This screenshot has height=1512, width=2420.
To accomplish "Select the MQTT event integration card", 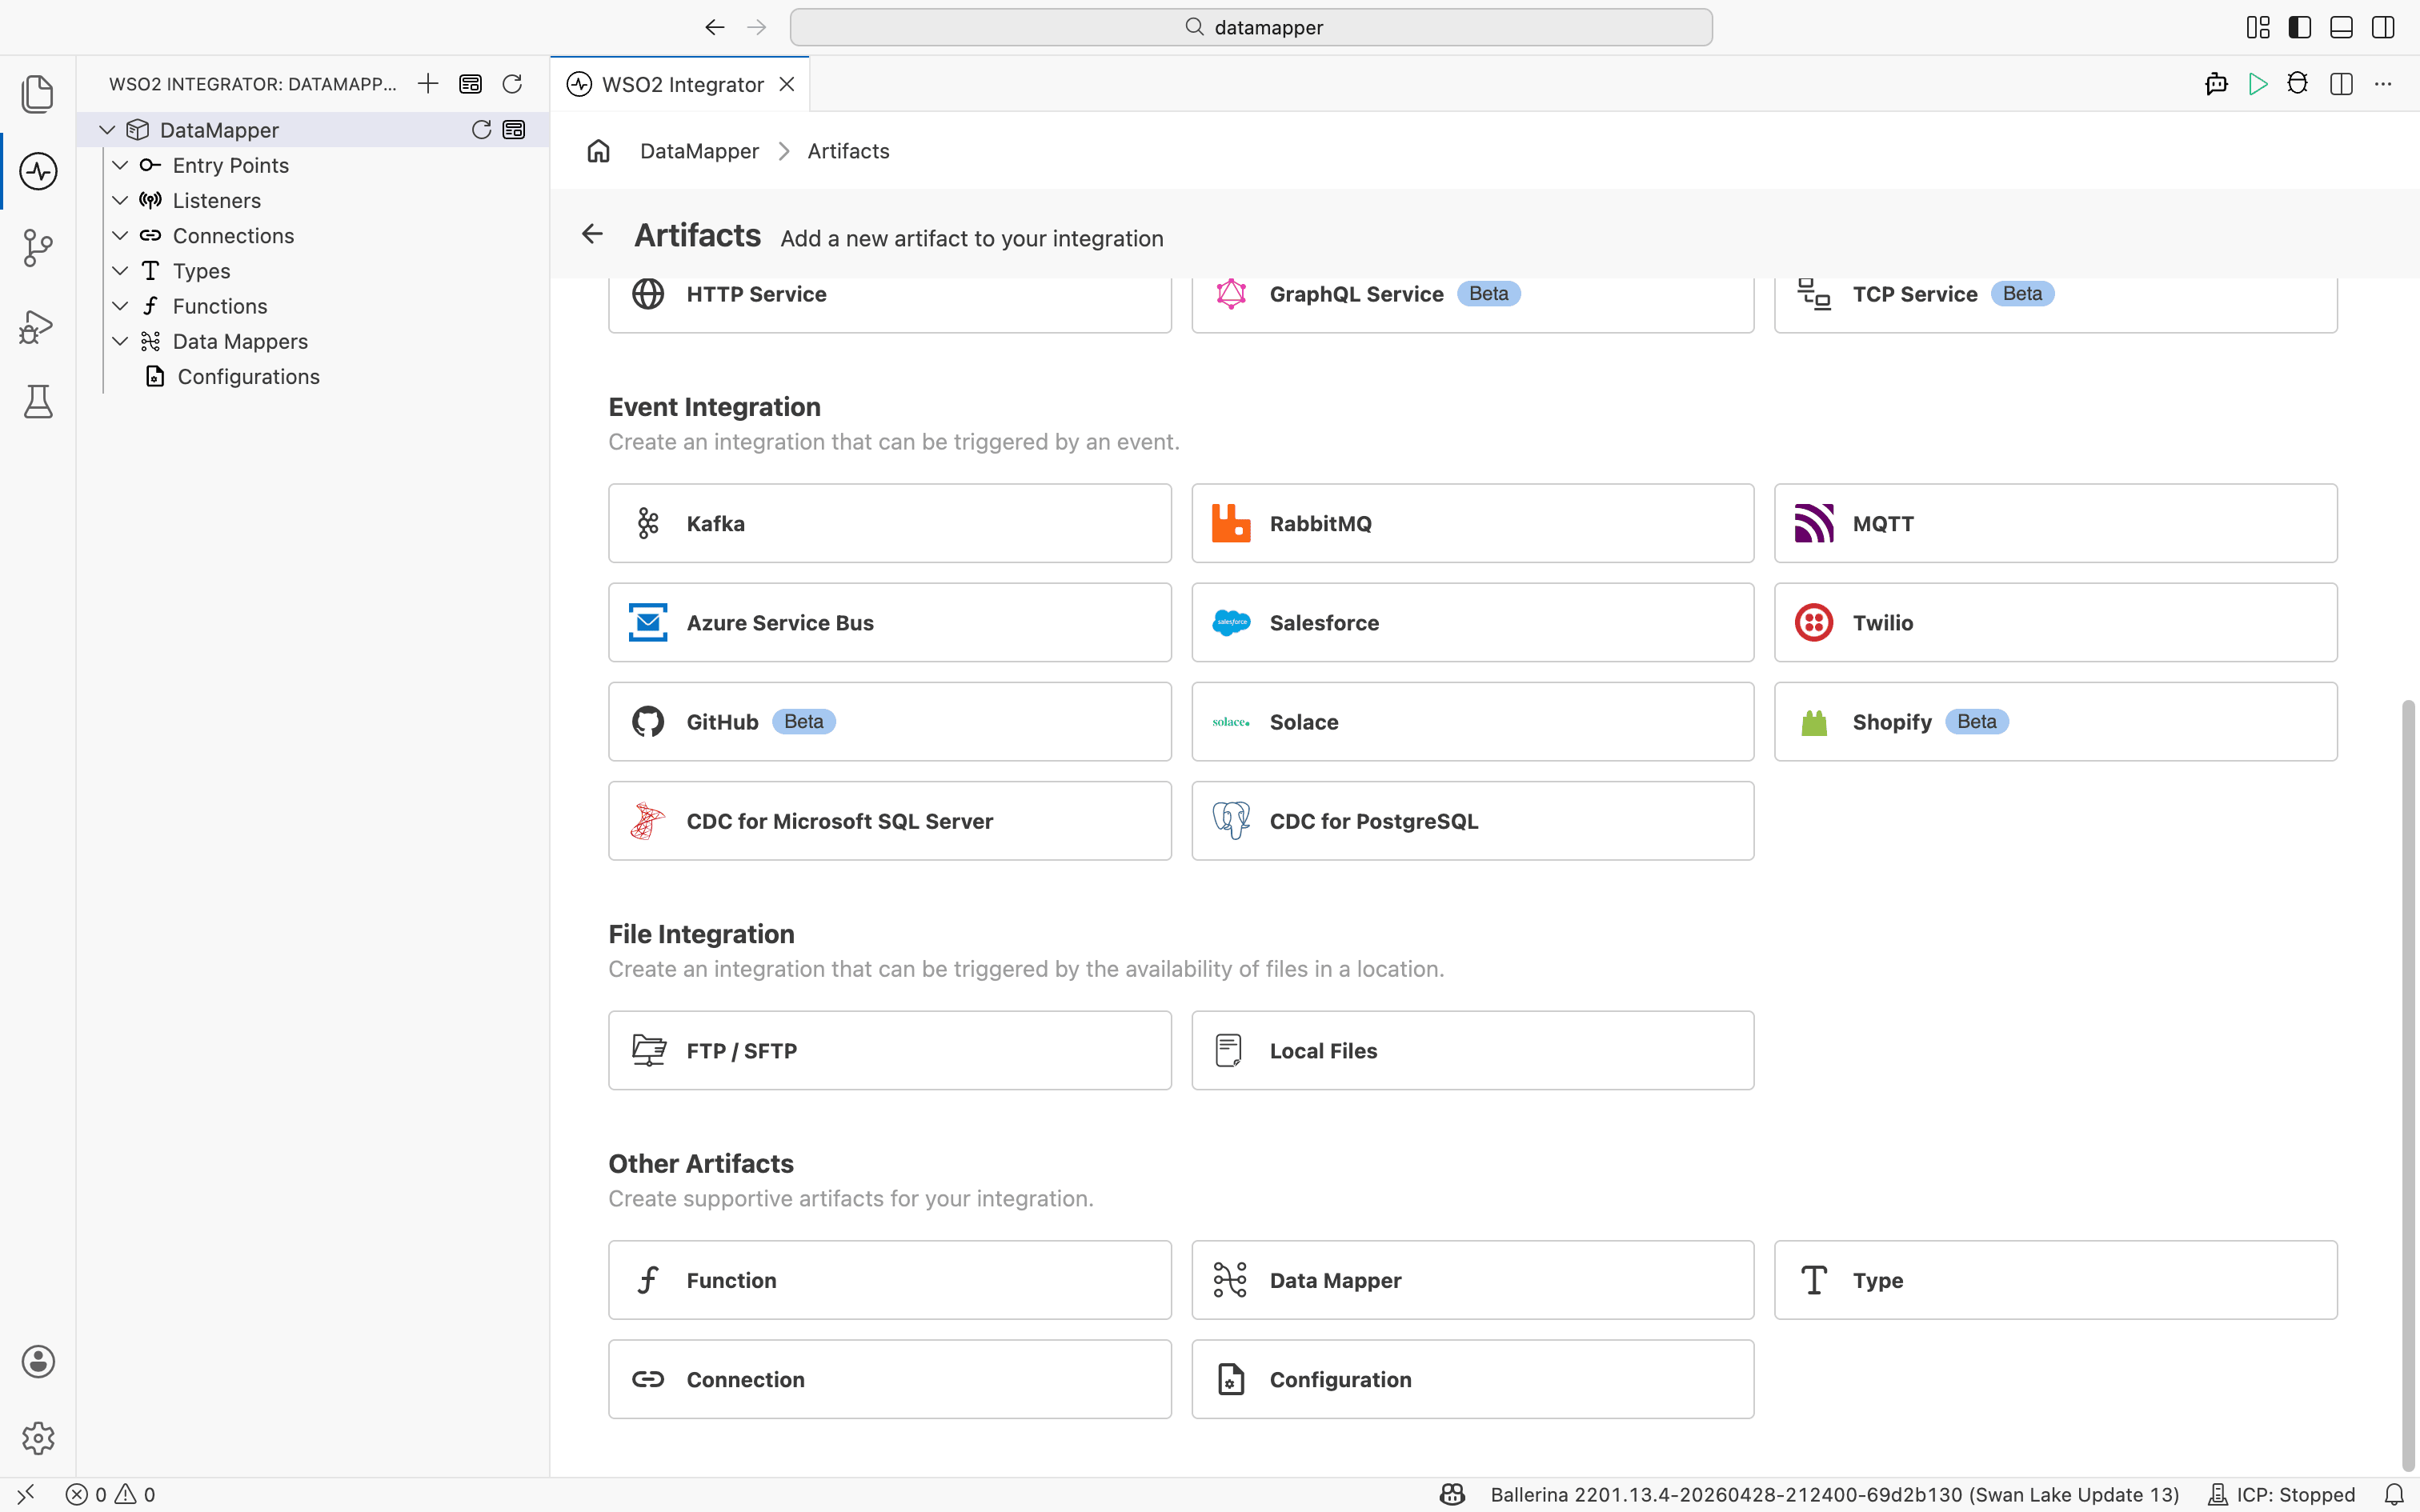I will pos(2056,523).
